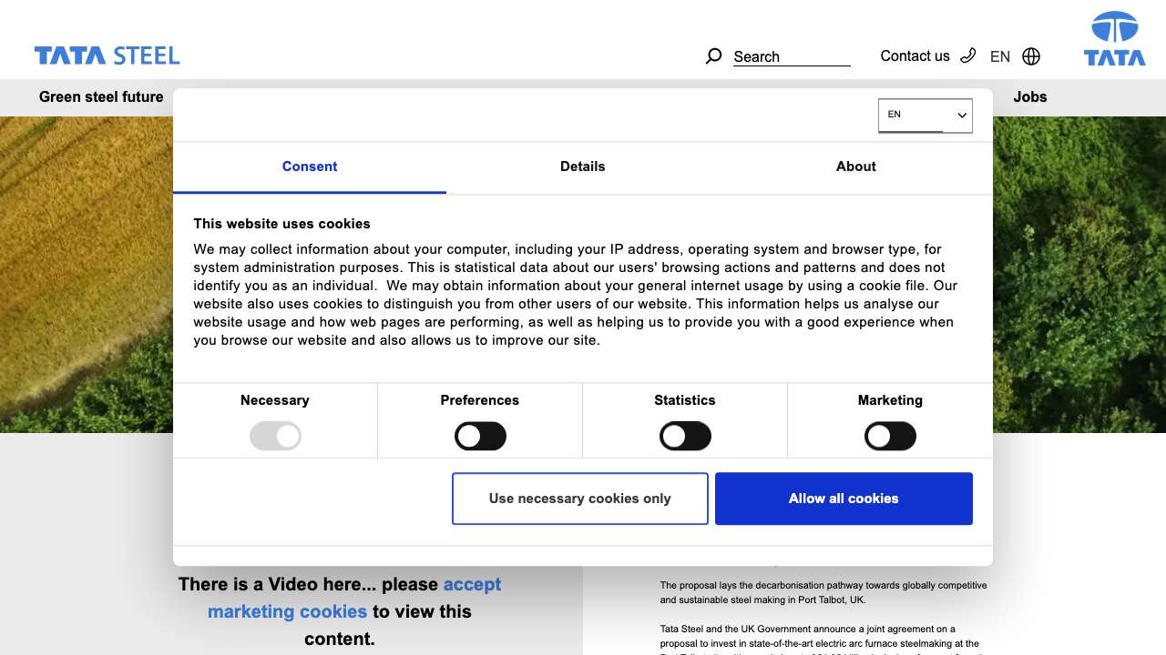Image resolution: width=1166 pixels, height=655 pixels.
Task: Click the Tata Steel logo
Action: [x=107, y=56]
